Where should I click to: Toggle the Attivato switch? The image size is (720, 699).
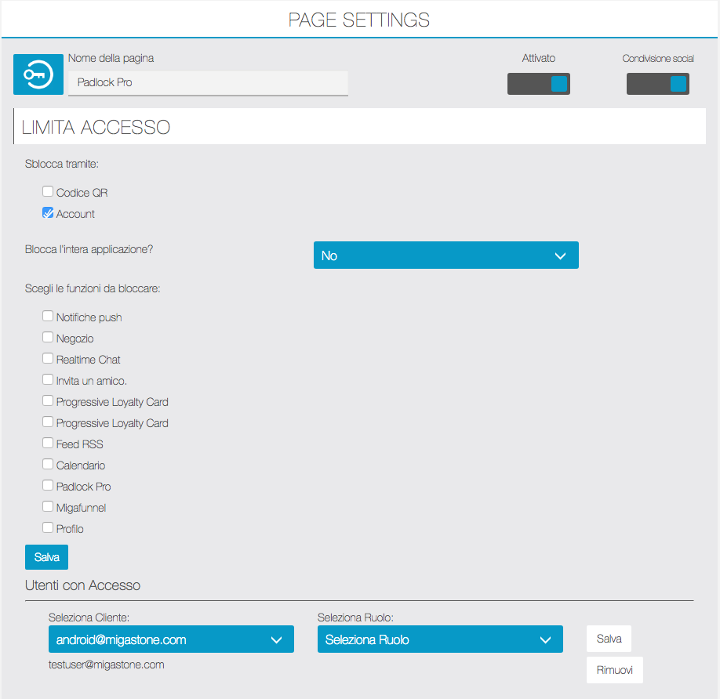539,84
